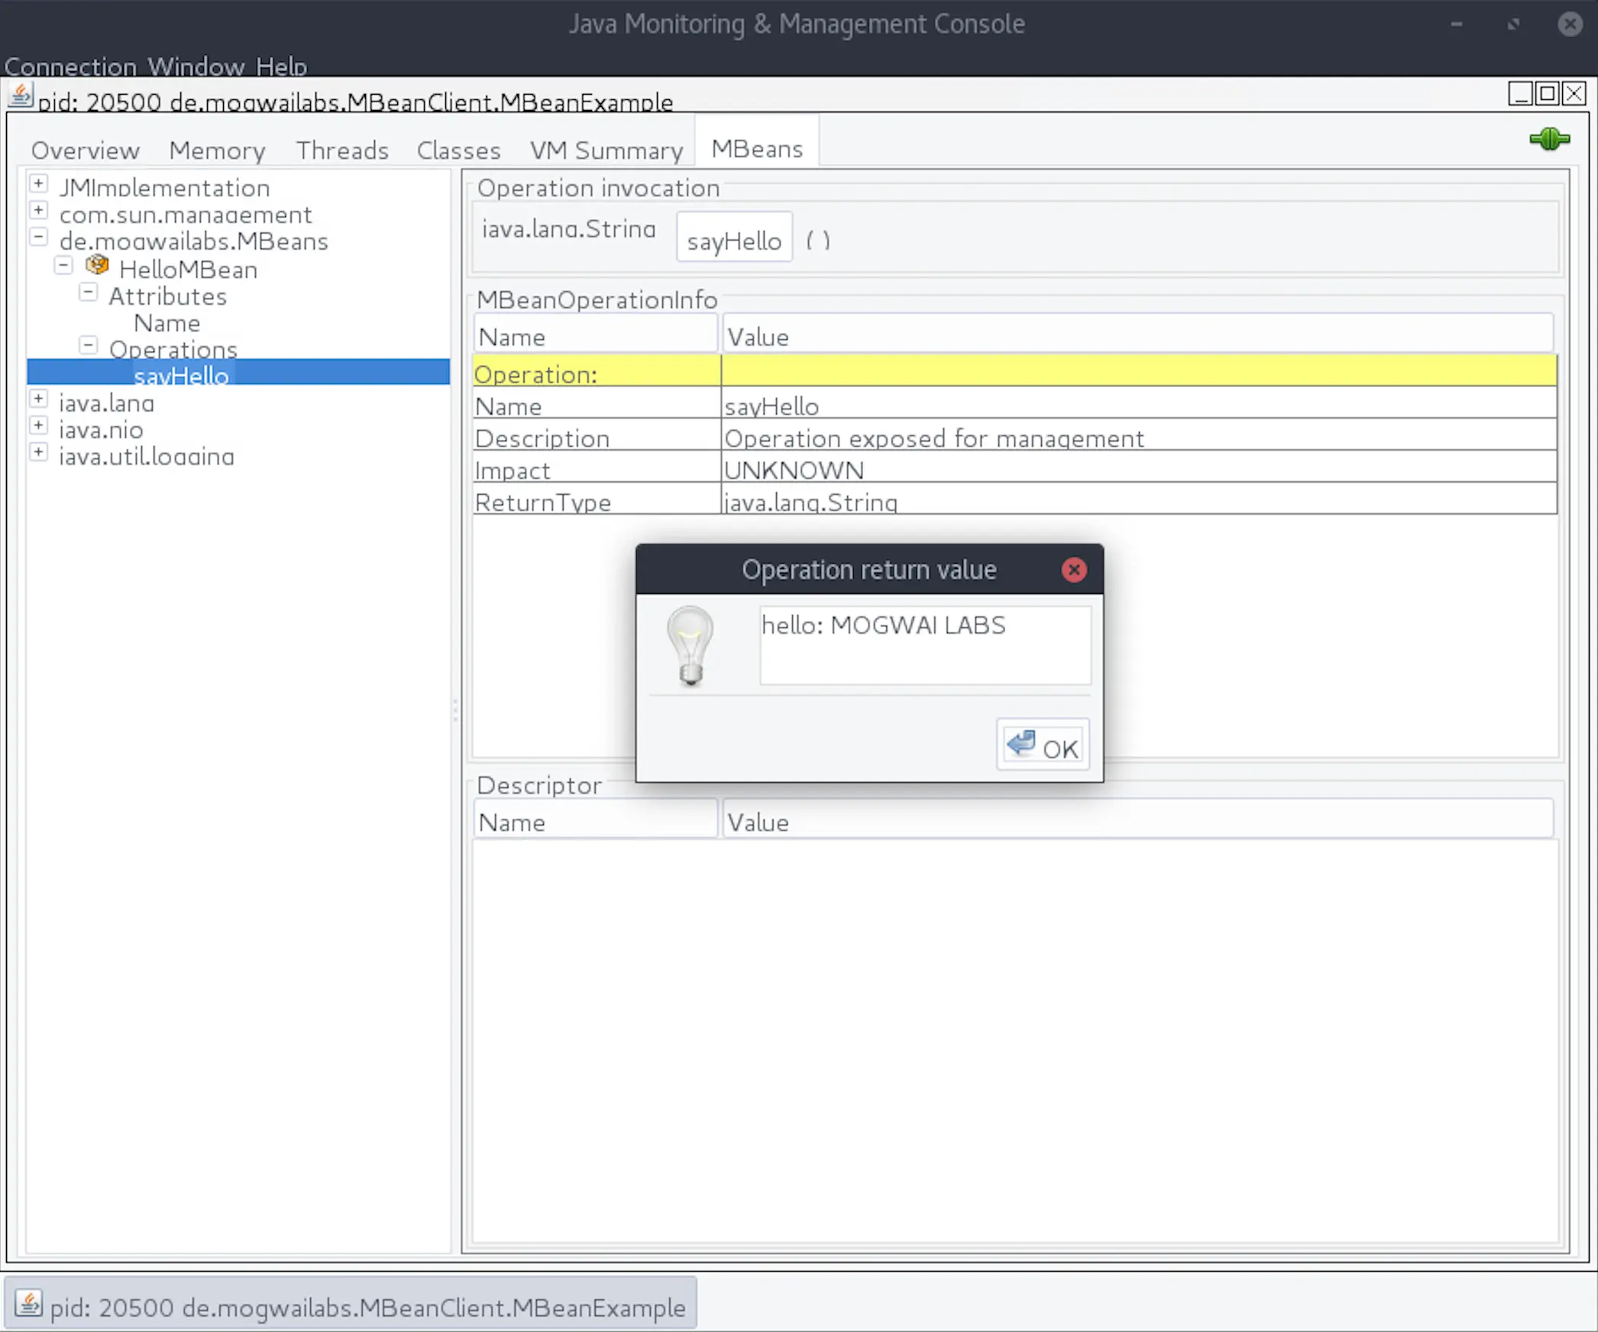This screenshot has width=1598, height=1332.
Task: Click OK in the return value dialog
Action: pyautogui.click(x=1043, y=745)
